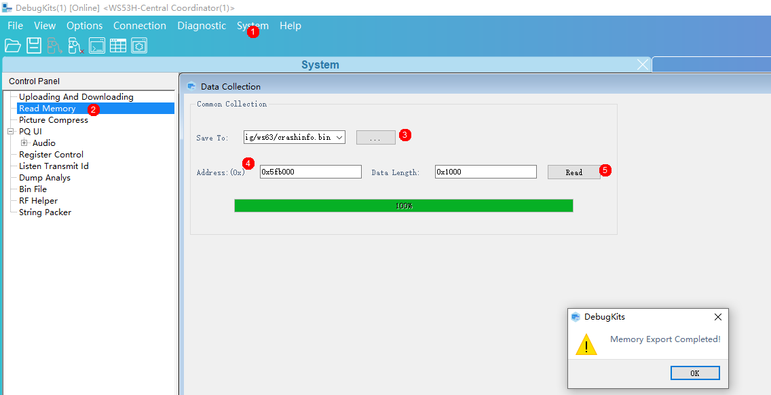Select the PQ UI tree item
This screenshot has height=395, width=771.
point(31,132)
